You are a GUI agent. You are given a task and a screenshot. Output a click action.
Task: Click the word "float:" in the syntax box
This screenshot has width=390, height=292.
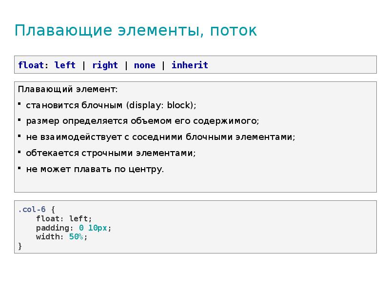click(x=33, y=65)
